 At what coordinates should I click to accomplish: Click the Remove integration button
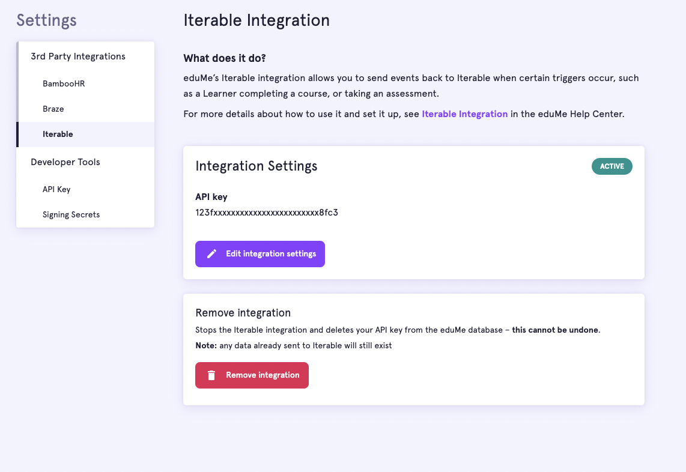(252, 375)
